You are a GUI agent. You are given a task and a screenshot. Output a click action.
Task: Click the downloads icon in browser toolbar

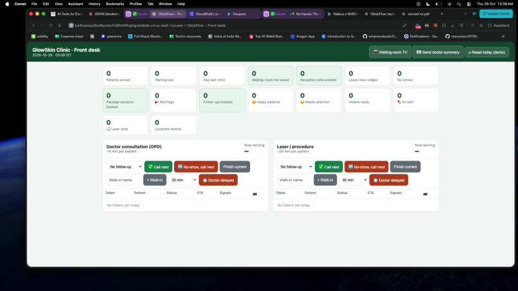pyautogui.click(x=452, y=26)
